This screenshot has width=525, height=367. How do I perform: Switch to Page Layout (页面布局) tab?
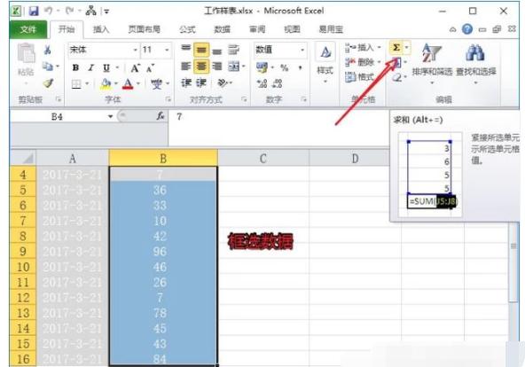(x=145, y=29)
